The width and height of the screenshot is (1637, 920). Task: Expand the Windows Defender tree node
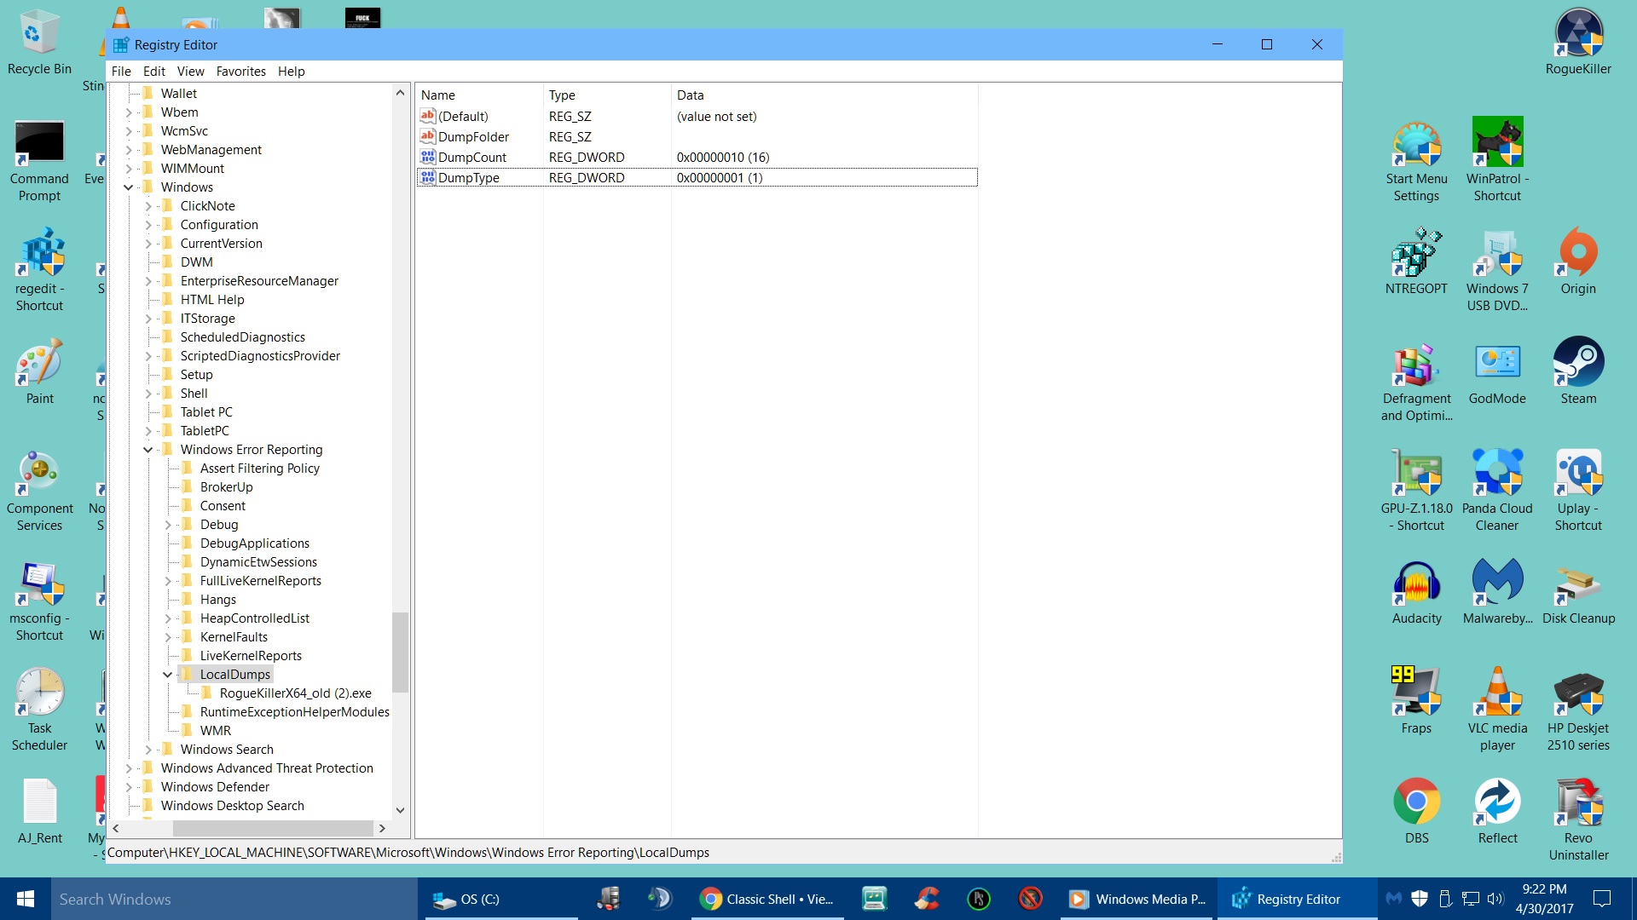click(x=129, y=787)
